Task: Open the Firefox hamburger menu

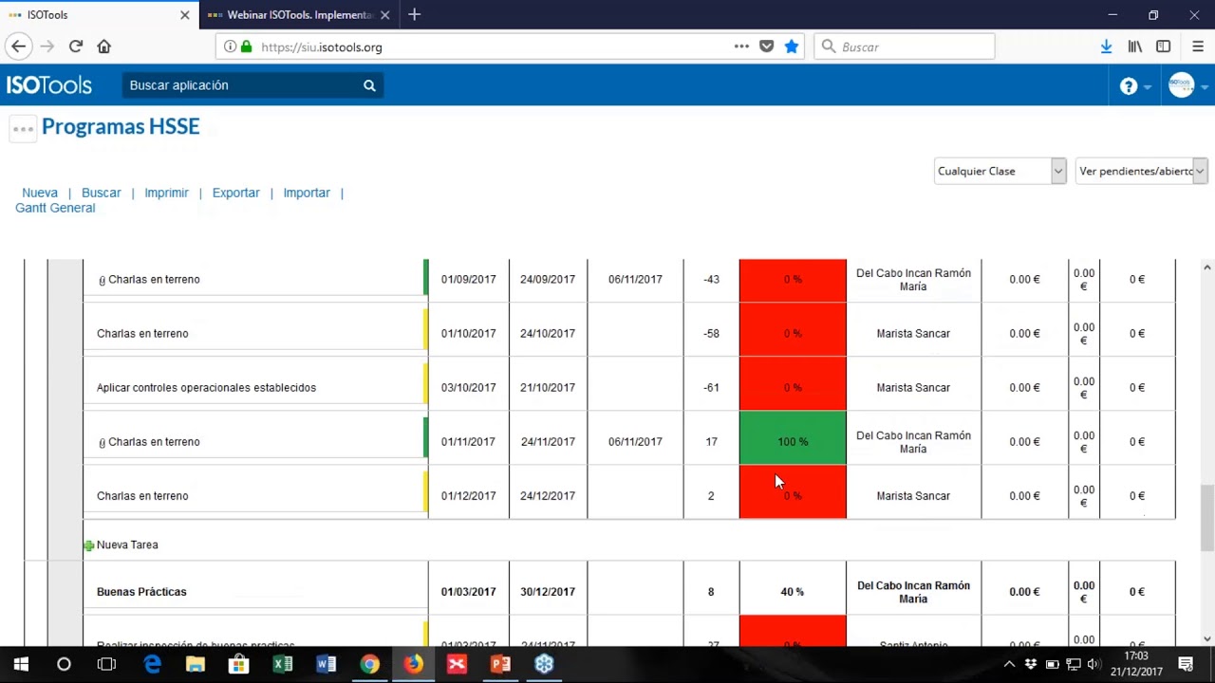Action: [x=1197, y=46]
